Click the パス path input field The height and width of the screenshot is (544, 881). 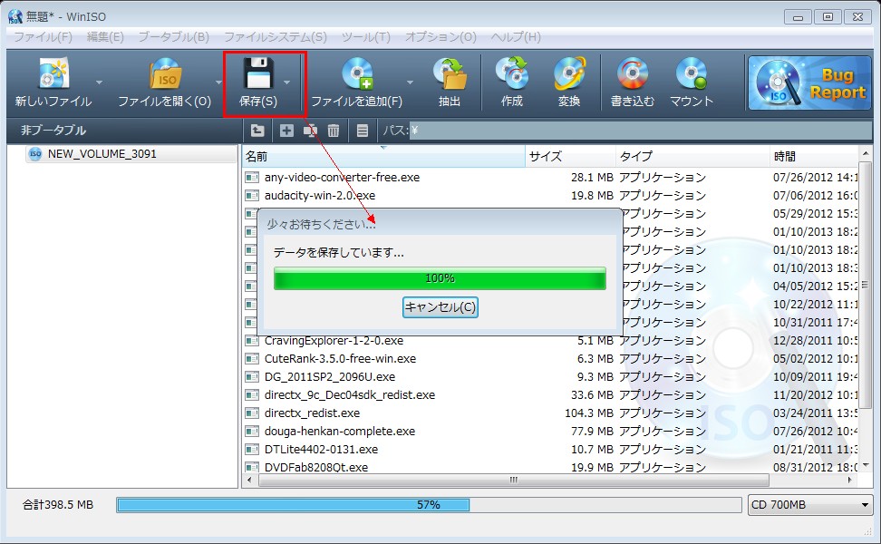(641, 131)
